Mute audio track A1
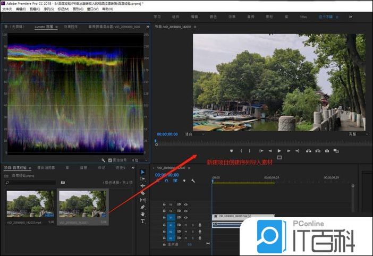The image size is (373, 256). [x=186, y=225]
